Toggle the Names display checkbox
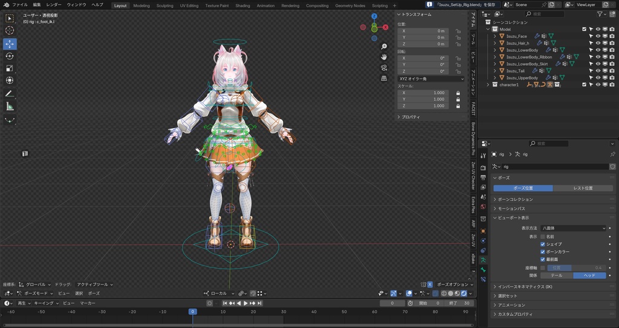 point(542,236)
